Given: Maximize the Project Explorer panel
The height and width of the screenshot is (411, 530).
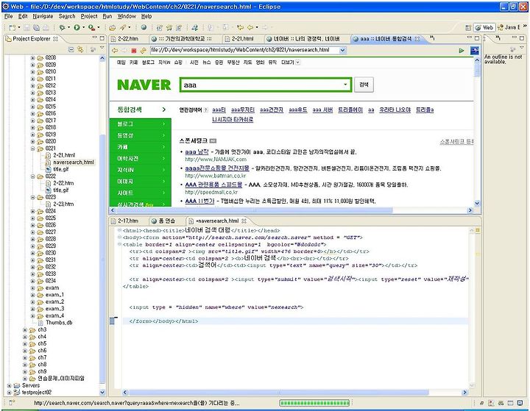Looking at the screenshot, I should pyautogui.click(x=102, y=38).
